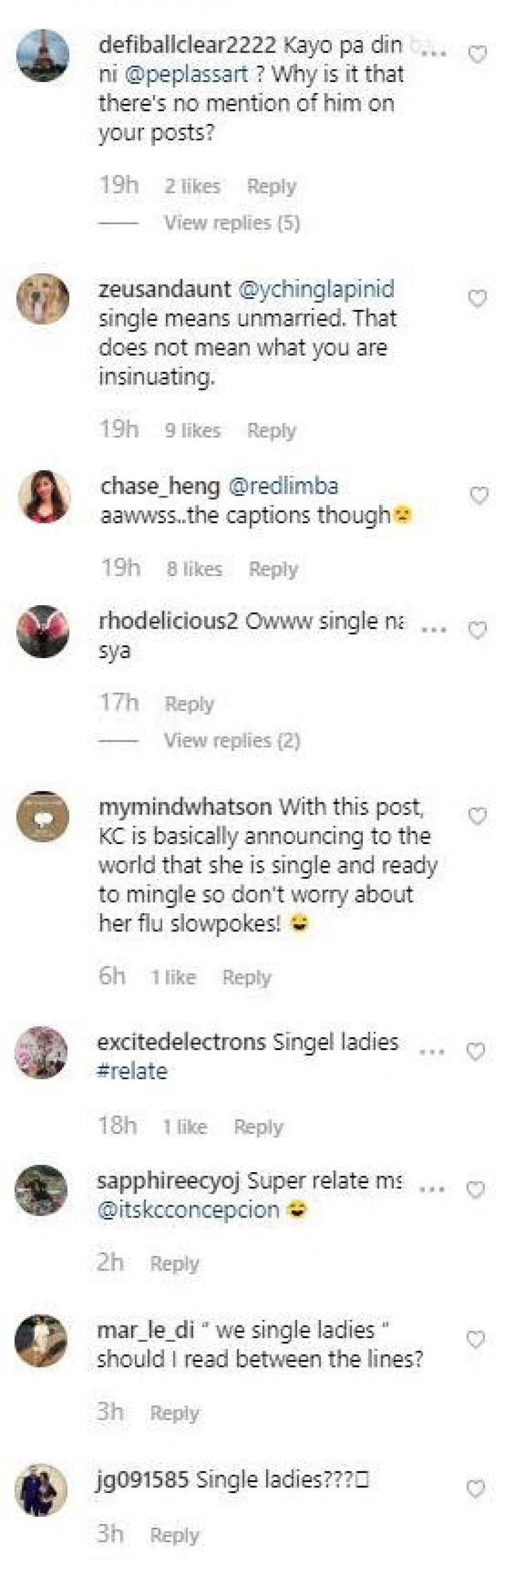Image resolution: width=525 pixels, height=1586 pixels.
Task: View the 9 likes on zeusandaunt's comment
Action: (192, 430)
